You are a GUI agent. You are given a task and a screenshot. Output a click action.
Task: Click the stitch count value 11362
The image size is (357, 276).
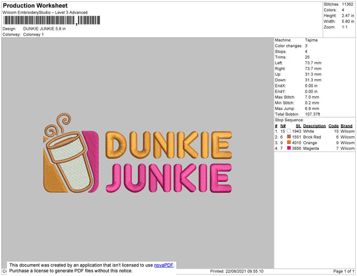(347, 4)
